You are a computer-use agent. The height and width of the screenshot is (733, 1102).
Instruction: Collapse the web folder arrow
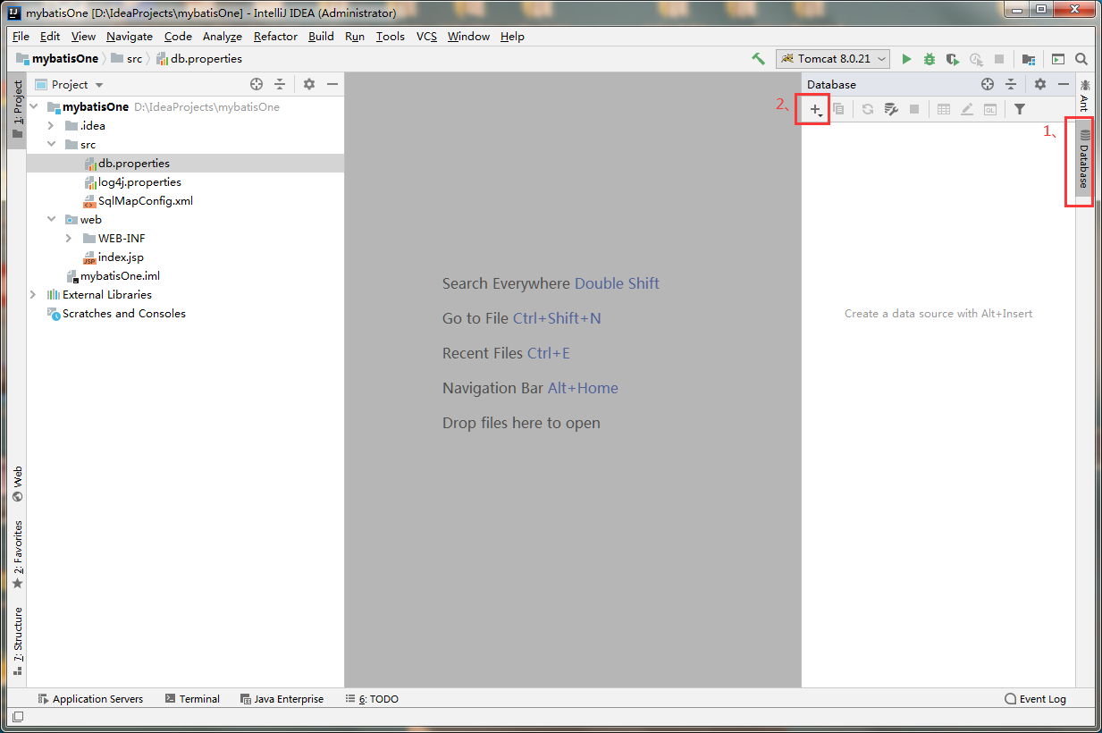click(51, 219)
